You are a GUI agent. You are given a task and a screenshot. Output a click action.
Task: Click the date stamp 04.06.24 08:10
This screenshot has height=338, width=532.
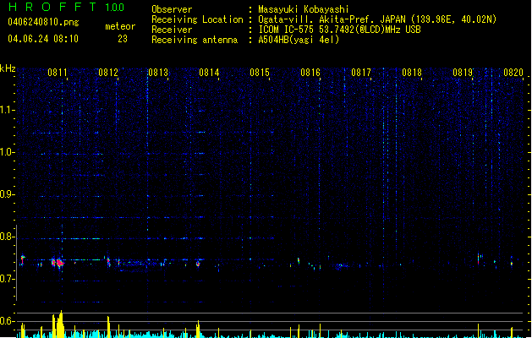coord(43,39)
